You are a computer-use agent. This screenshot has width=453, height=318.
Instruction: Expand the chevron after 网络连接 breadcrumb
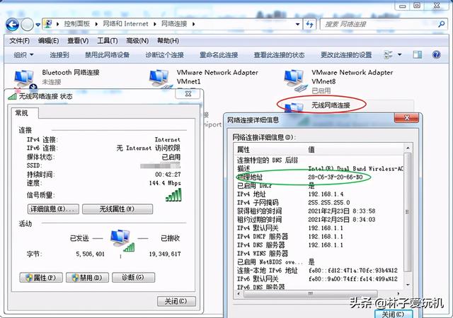[x=193, y=24]
